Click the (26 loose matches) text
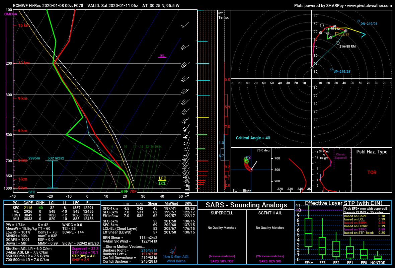The width and height of the screenshot is (395, 268). pos(270,256)
